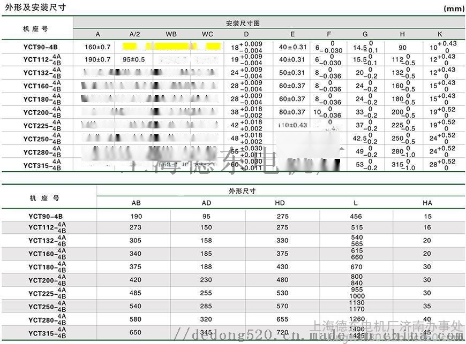Viewport: 466px width, 344px height.
Task: Click HD value 430 for YCT180
Action: pos(282,266)
